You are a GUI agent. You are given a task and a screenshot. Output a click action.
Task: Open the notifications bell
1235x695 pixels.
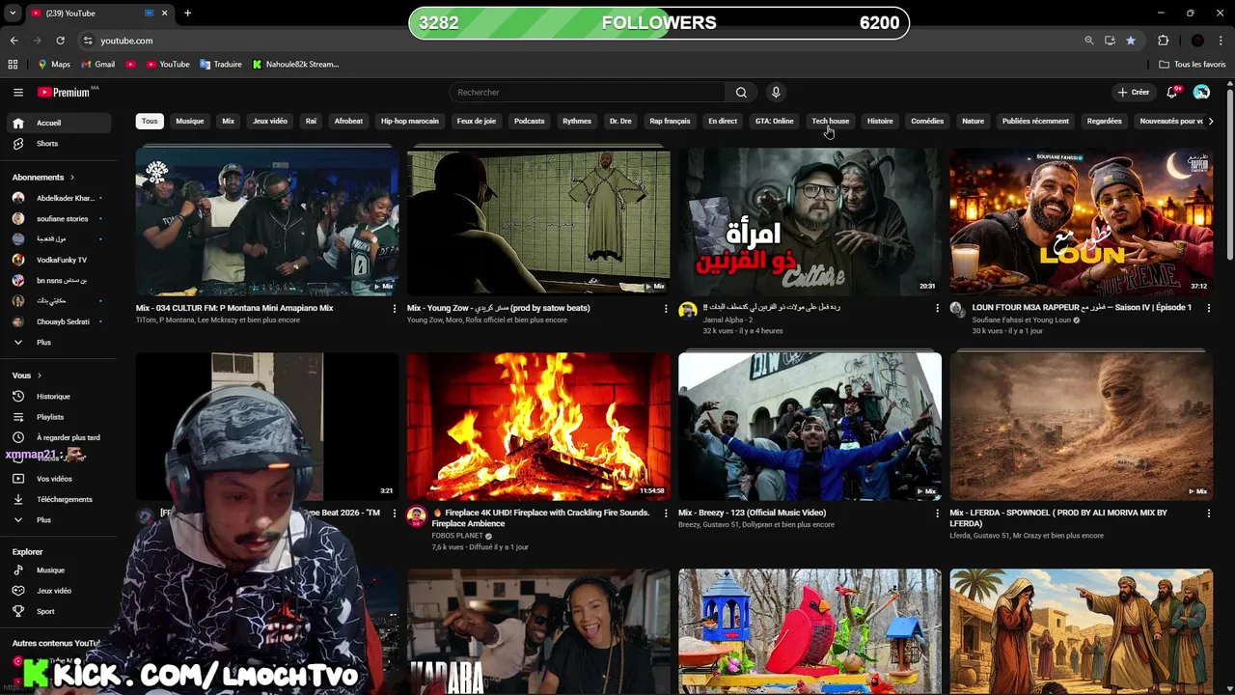(x=1172, y=93)
